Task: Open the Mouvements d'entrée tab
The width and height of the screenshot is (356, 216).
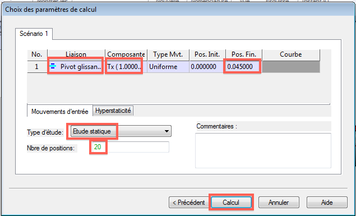Action: coord(60,111)
